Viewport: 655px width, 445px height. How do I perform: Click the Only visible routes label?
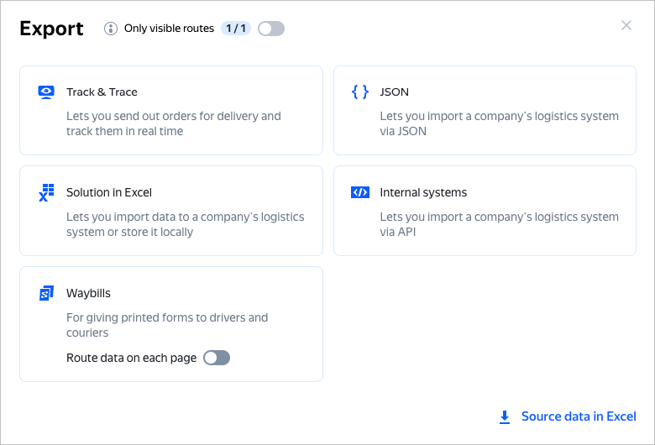pyautogui.click(x=169, y=29)
